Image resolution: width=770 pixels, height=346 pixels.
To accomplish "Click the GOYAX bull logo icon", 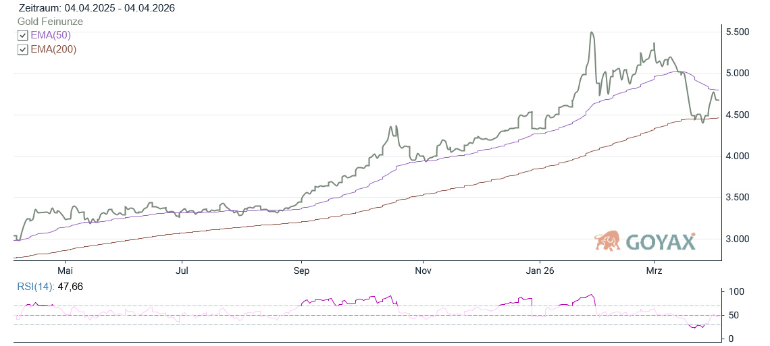I will [608, 241].
